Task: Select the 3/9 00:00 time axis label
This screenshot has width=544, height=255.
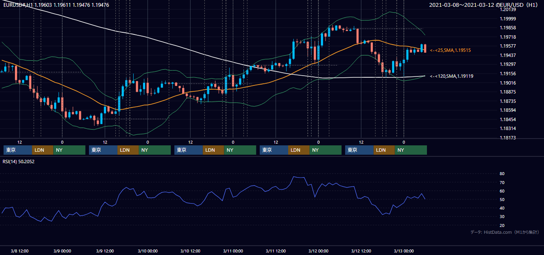Action: pyautogui.click(x=62, y=251)
